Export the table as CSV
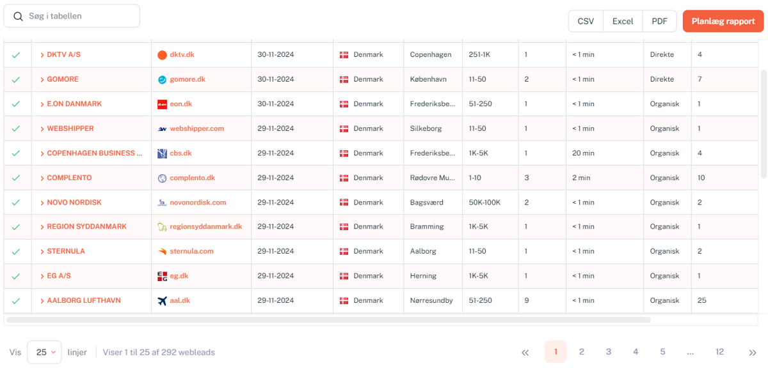The image size is (768, 368). point(586,21)
